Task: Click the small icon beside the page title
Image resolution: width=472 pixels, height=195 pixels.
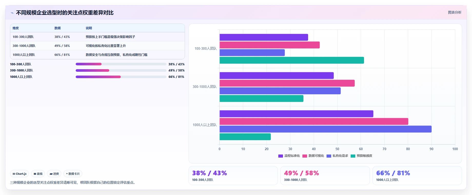Action: point(12,13)
